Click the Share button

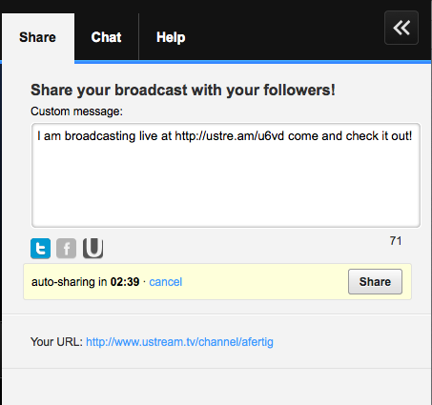[375, 282]
